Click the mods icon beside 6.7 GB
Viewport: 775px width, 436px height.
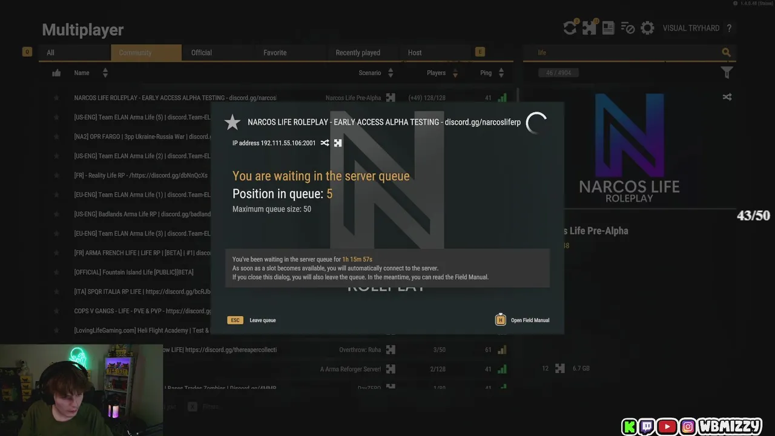click(560, 368)
